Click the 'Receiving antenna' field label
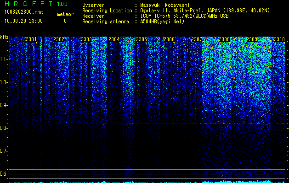The width and height of the screenshot is (289, 183). point(106,22)
